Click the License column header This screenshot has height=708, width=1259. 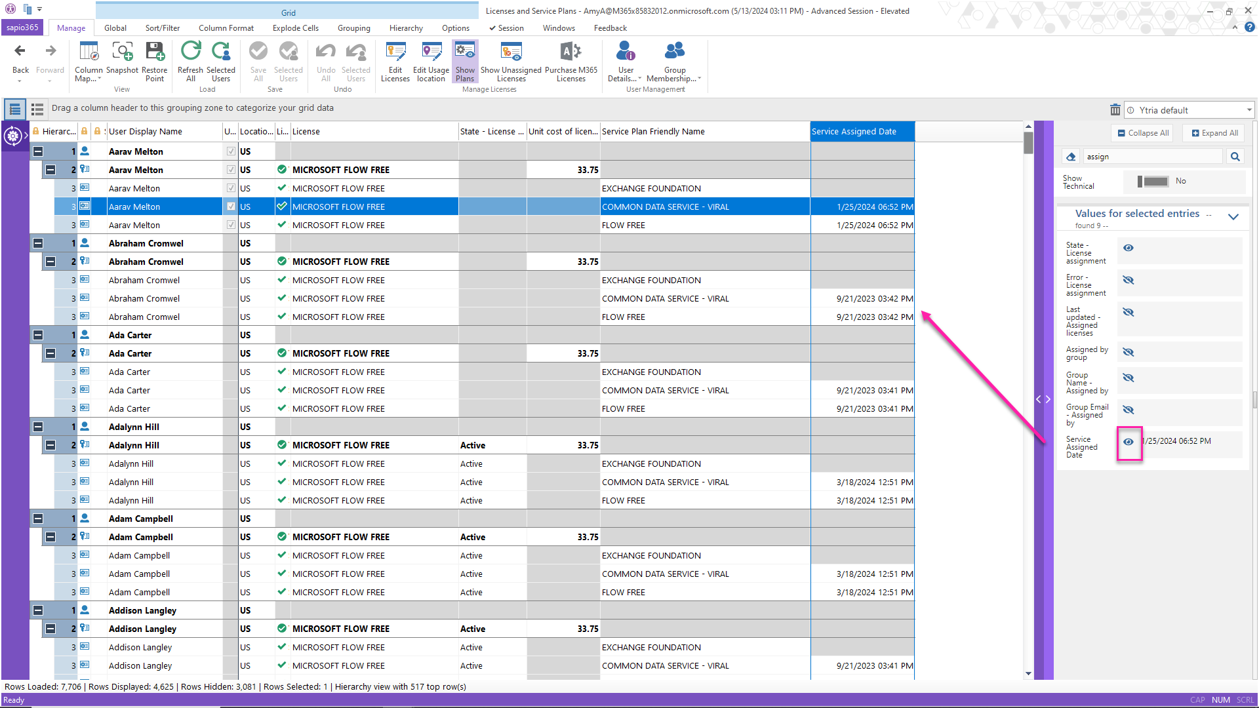pos(374,132)
